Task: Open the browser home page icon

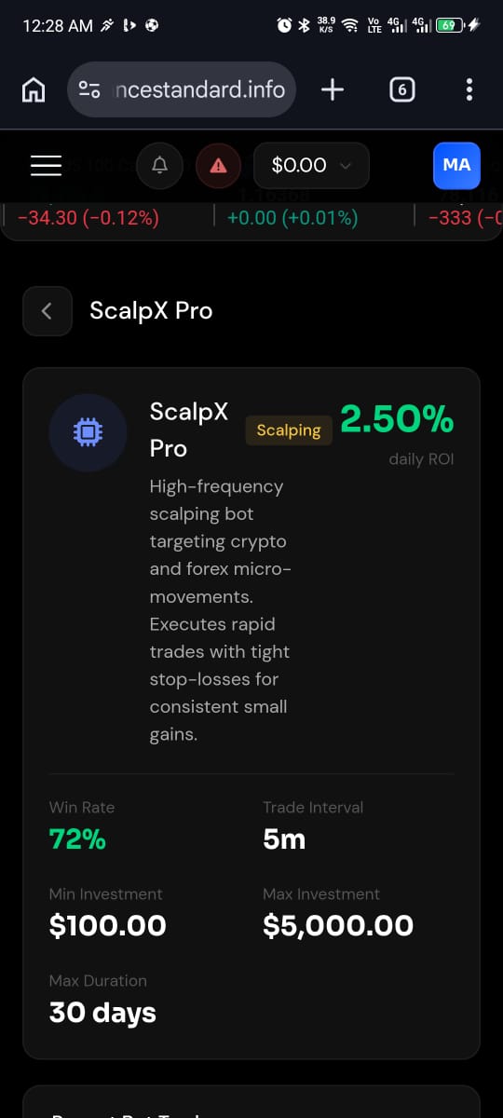Action: pyautogui.click(x=34, y=89)
